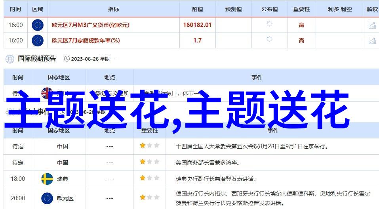Click star rating for 美国商务部长雷蒙多访华 event
379x209 pixels.
coord(149,162)
